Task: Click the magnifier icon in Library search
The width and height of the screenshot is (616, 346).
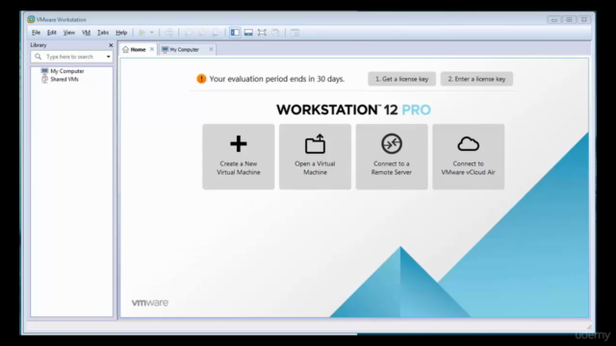Action: (38, 57)
